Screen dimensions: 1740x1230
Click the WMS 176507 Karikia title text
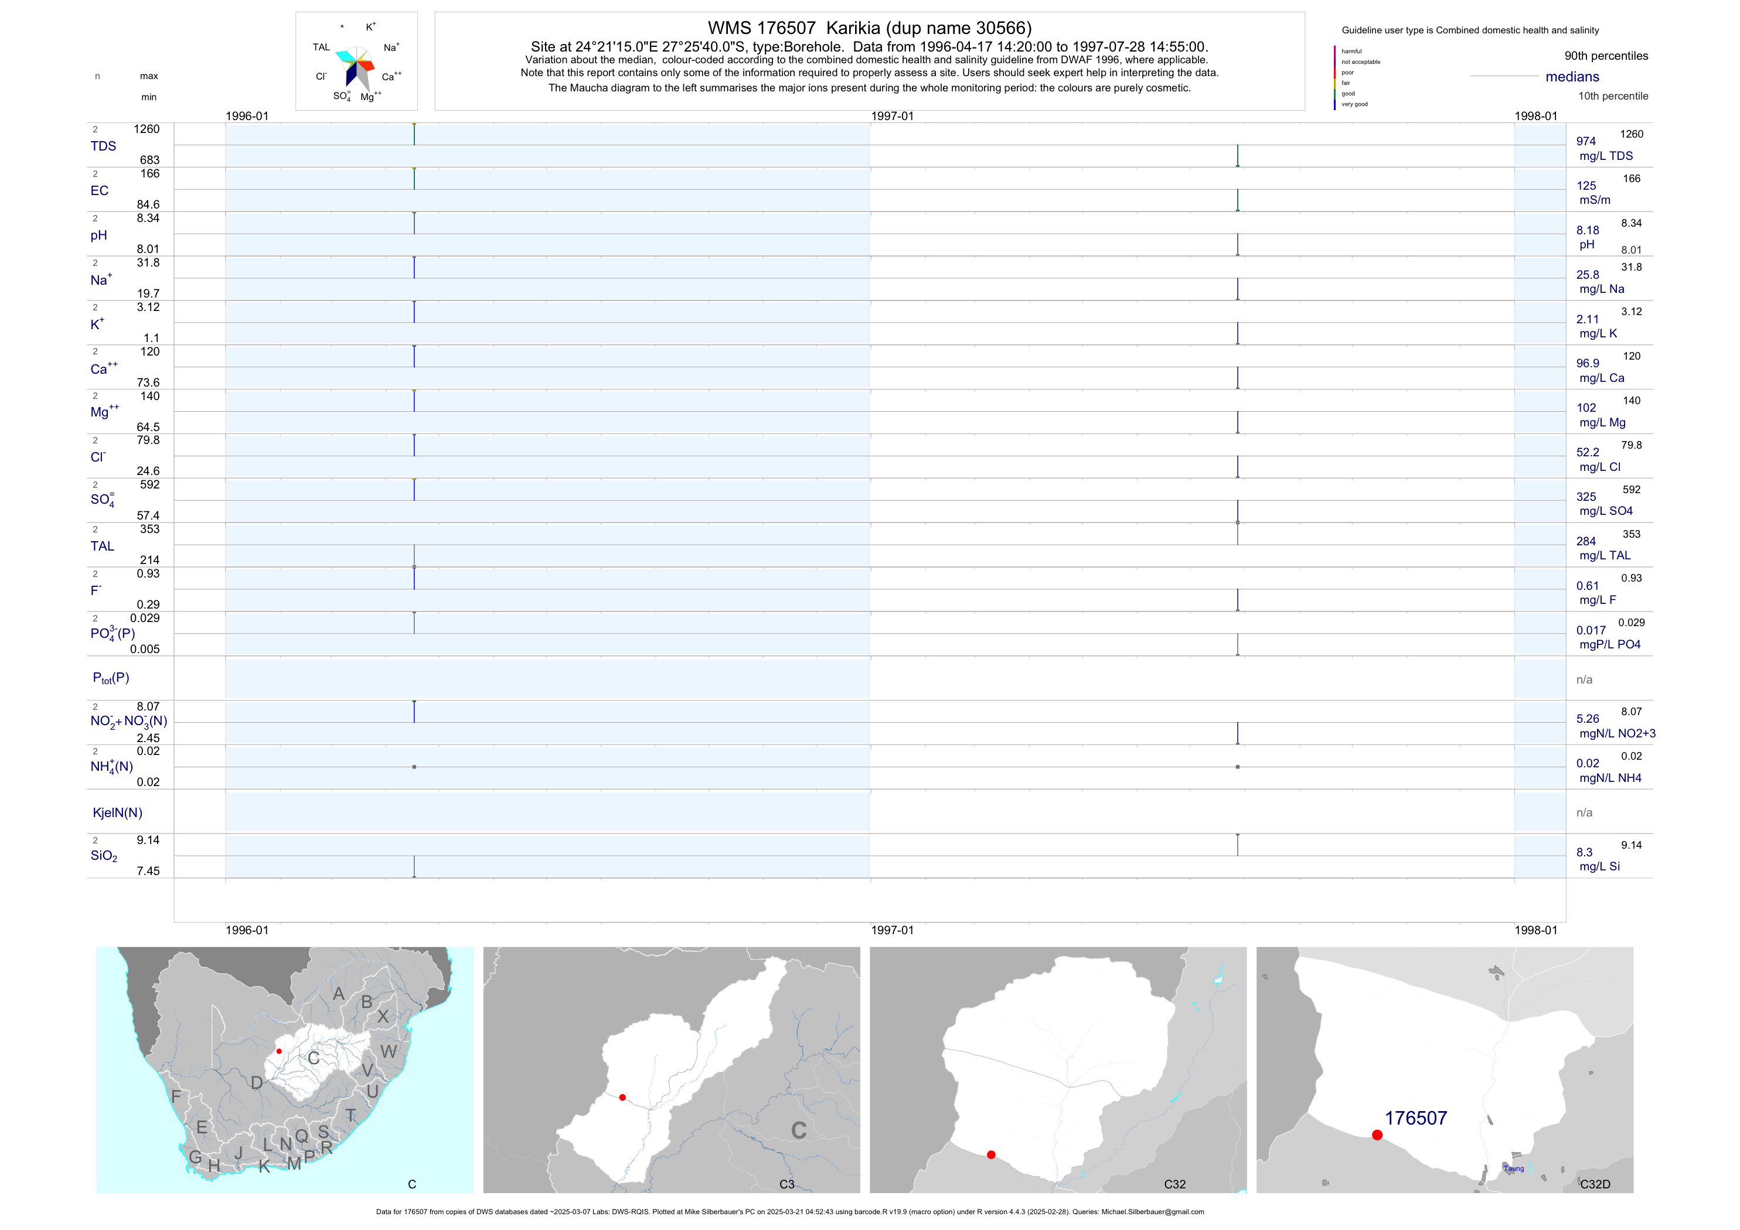coord(869,28)
